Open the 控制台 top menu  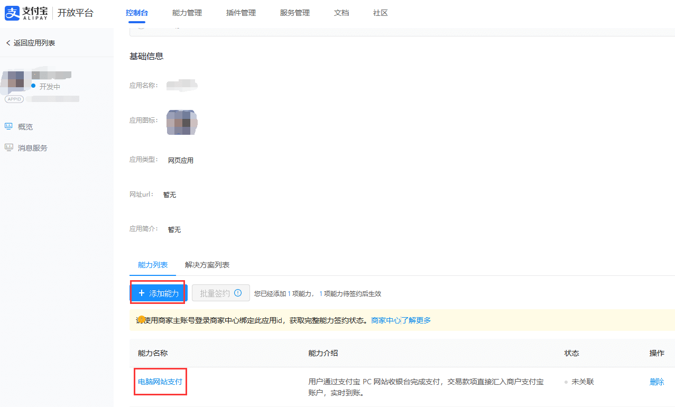click(x=137, y=13)
